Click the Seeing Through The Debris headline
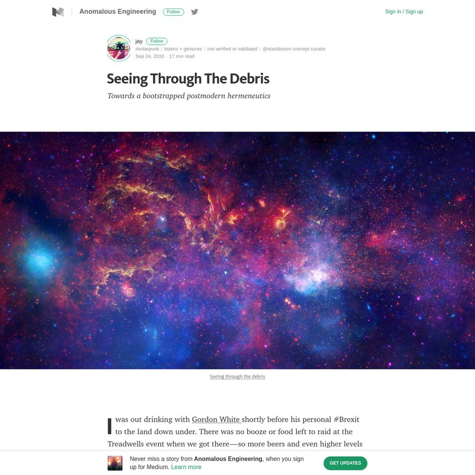 coord(188,79)
